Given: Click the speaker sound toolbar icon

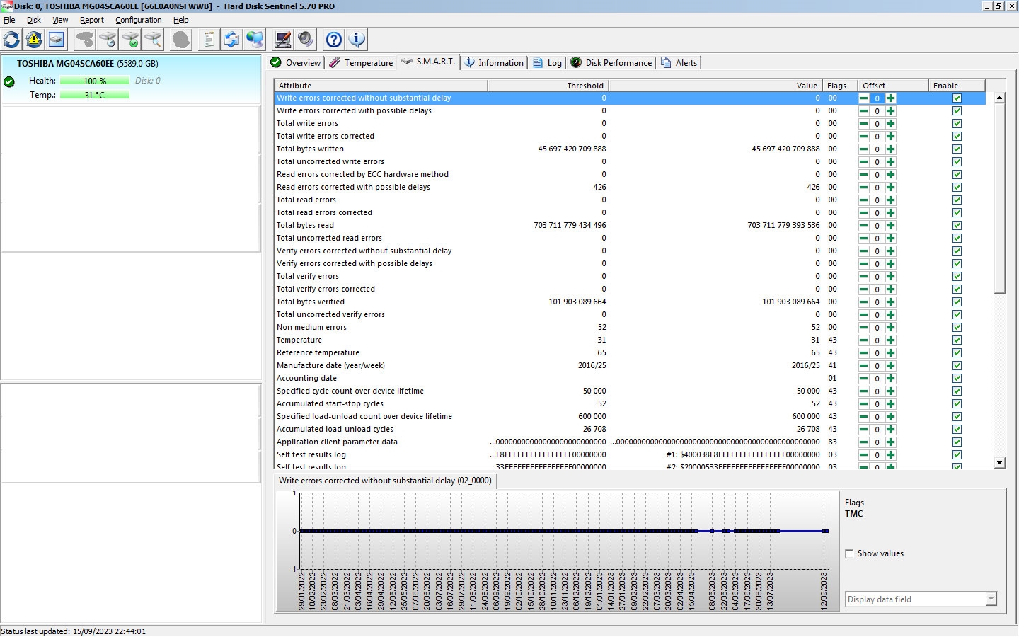Looking at the screenshot, I should [x=306, y=40].
